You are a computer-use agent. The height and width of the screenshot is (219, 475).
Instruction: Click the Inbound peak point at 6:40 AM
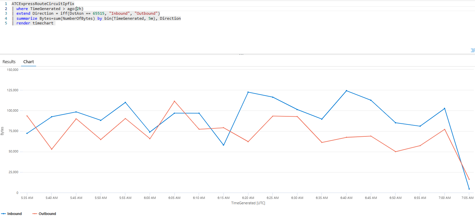346,90
